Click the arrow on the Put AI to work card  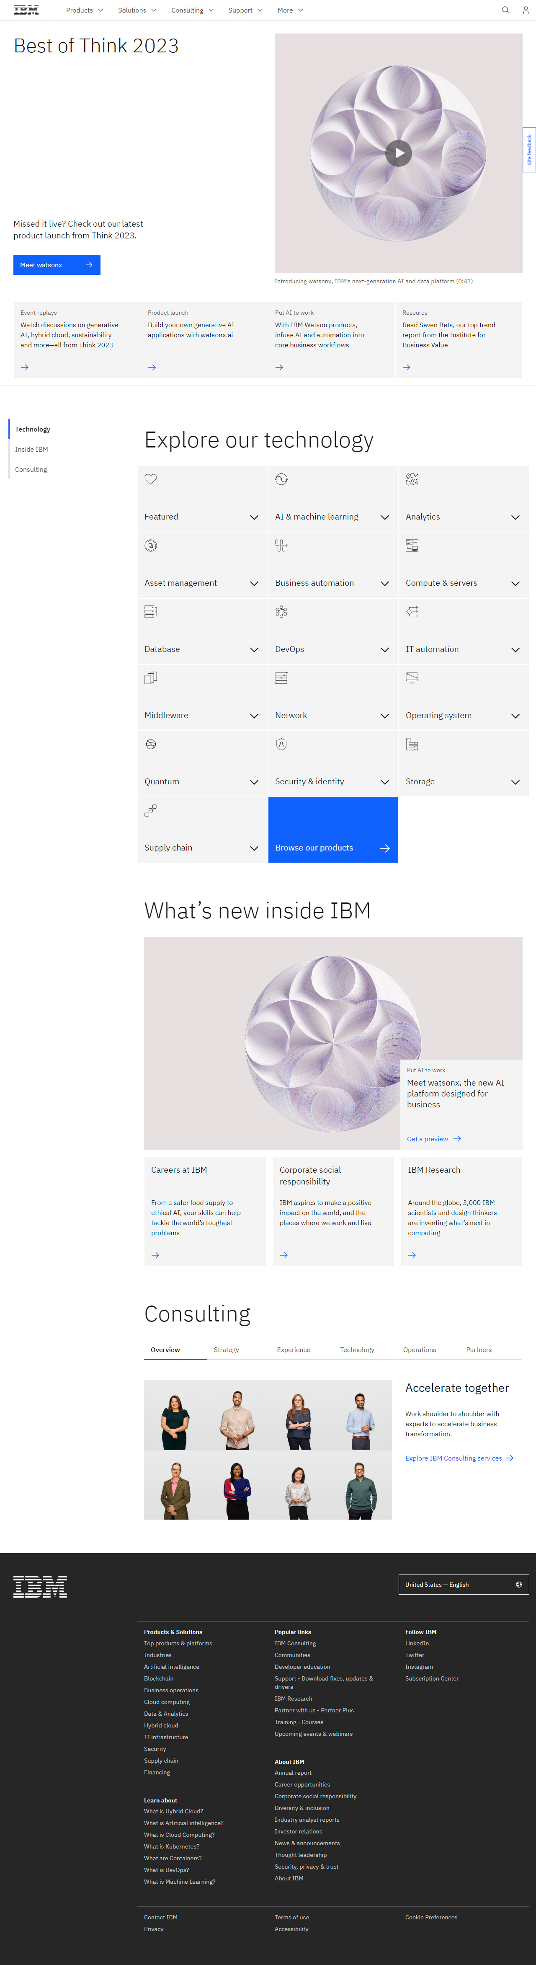tap(280, 367)
